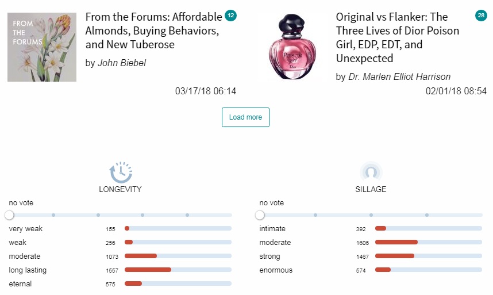Load more articles
493x295 pixels.
click(245, 117)
